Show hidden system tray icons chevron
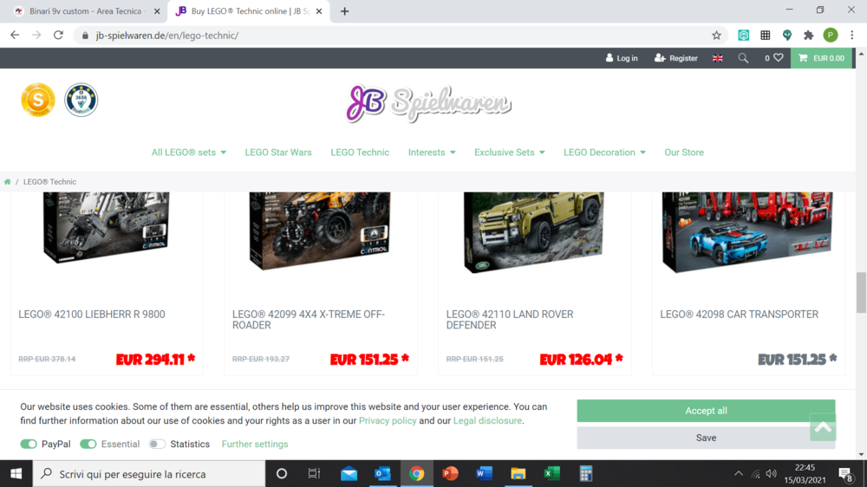This screenshot has width=867, height=487. click(x=738, y=474)
